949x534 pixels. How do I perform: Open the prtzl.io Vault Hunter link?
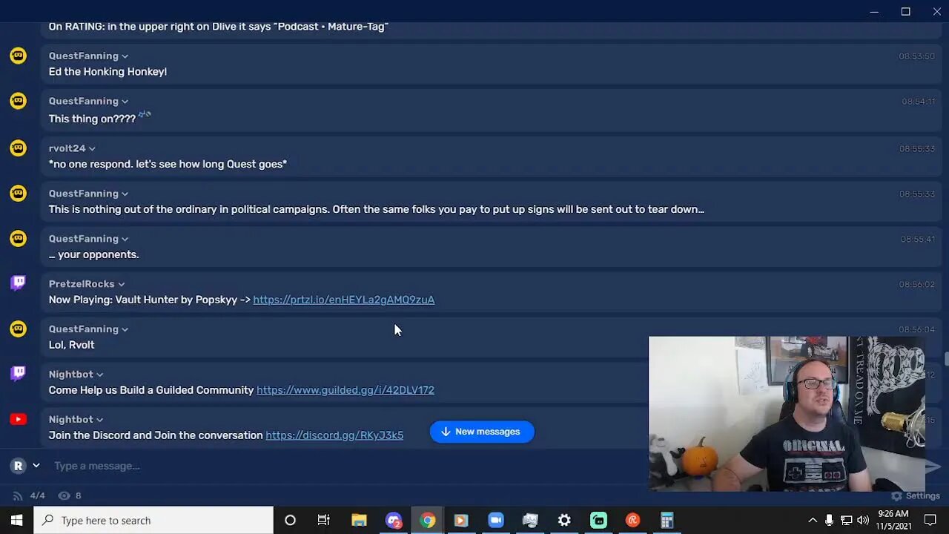click(344, 300)
